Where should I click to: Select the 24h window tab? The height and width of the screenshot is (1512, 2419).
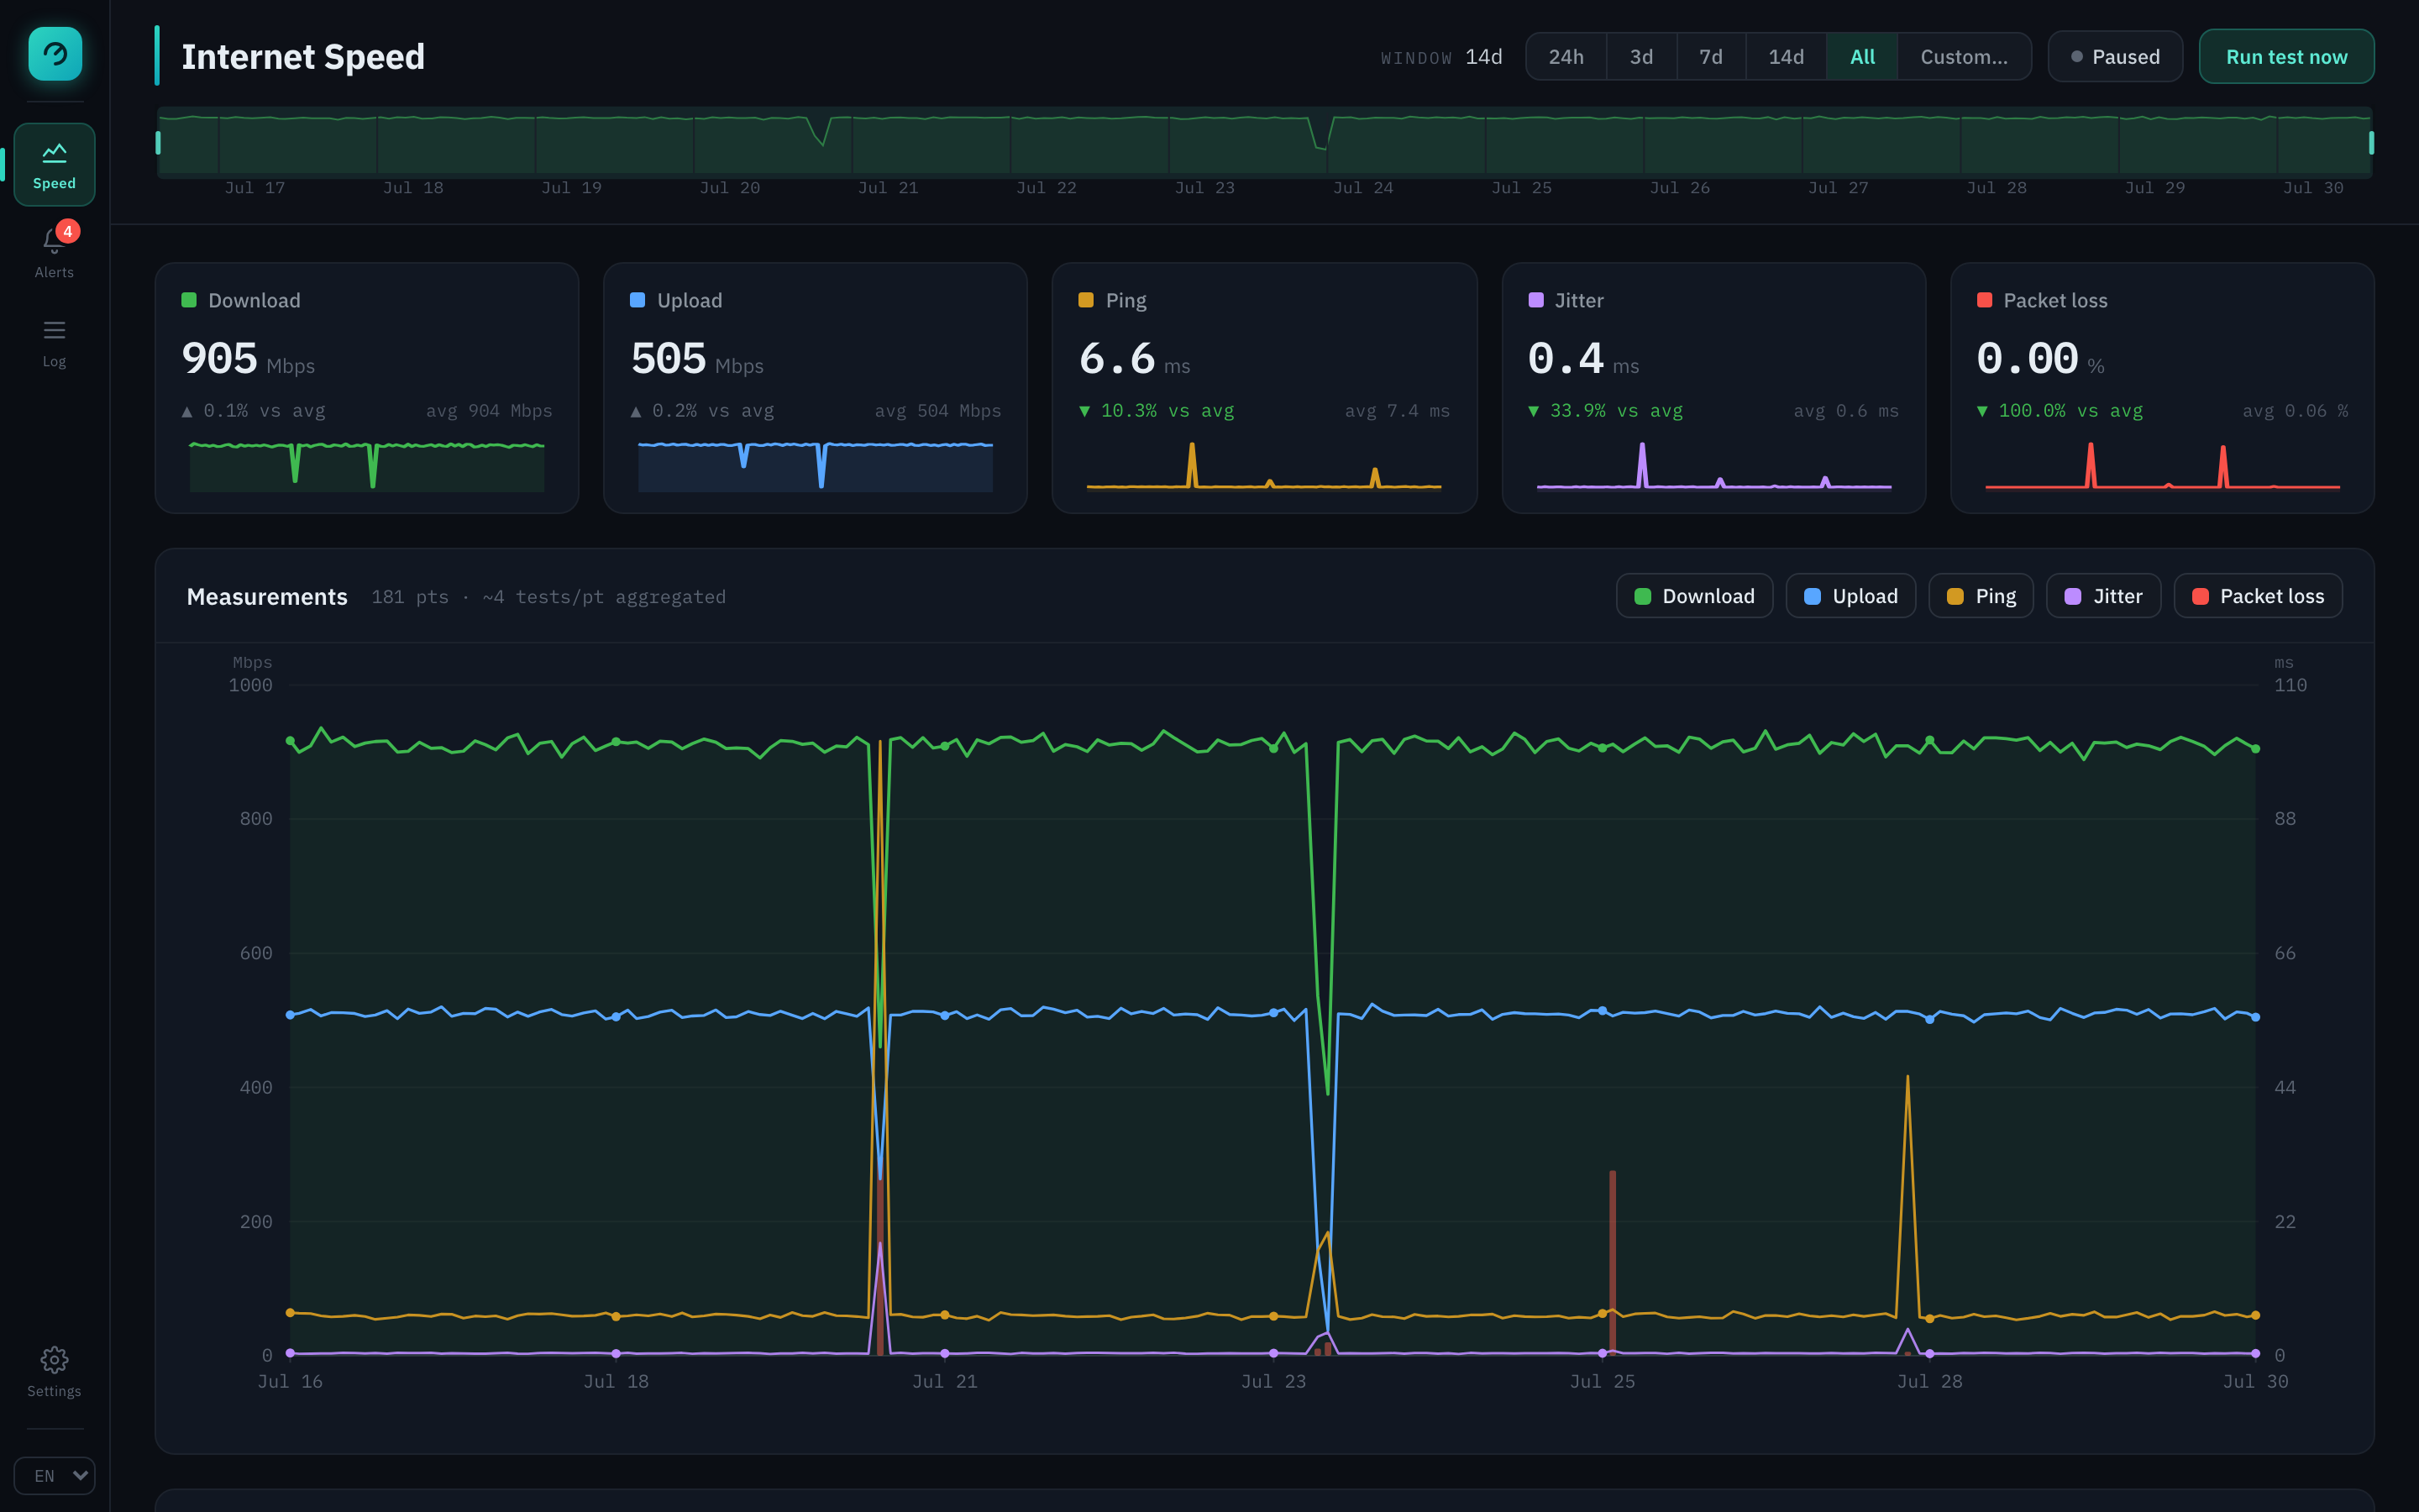pyautogui.click(x=1566, y=57)
